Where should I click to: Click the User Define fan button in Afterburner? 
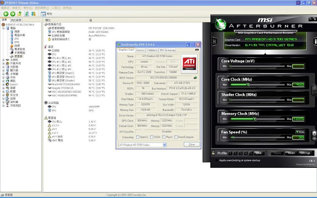[314, 135]
